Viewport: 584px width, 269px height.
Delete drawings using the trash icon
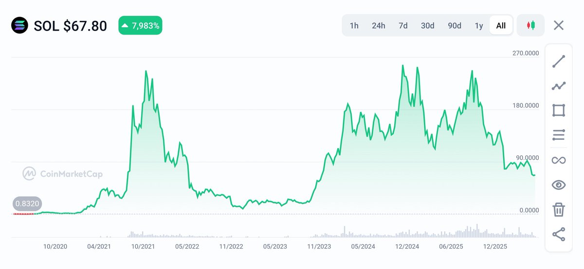559,210
